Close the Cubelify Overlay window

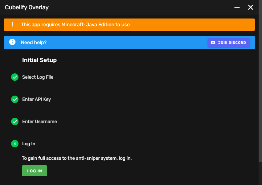click(x=251, y=7)
